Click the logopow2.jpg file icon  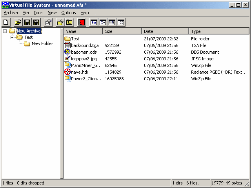[67, 59]
